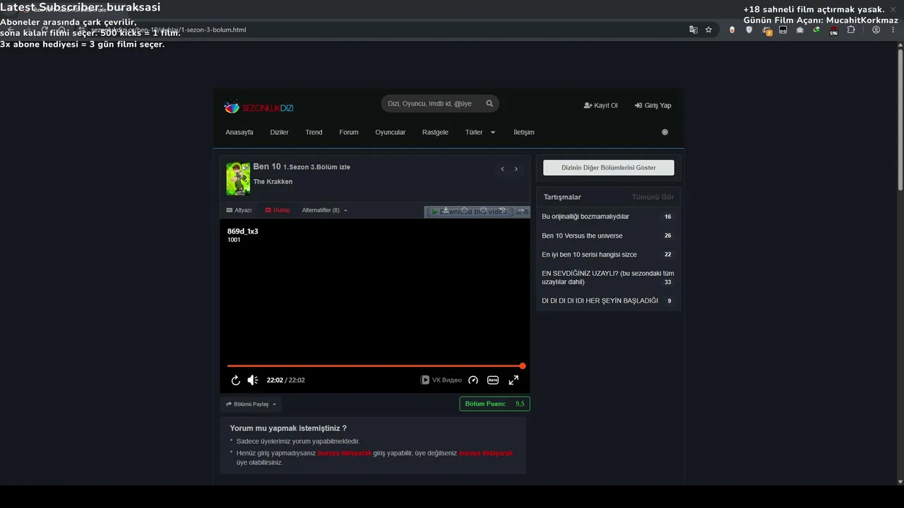Bookmark this page with the star icon
This screenshot has height=508, width=904.
(x=708, y=30)
